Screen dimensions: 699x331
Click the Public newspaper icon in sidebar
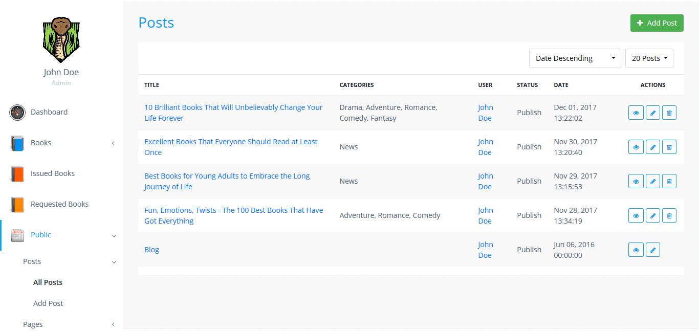17,235
